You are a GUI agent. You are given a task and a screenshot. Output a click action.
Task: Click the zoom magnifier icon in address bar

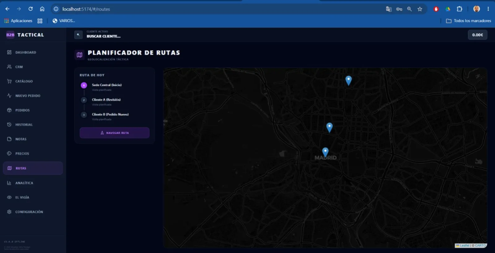click(409, 9)
